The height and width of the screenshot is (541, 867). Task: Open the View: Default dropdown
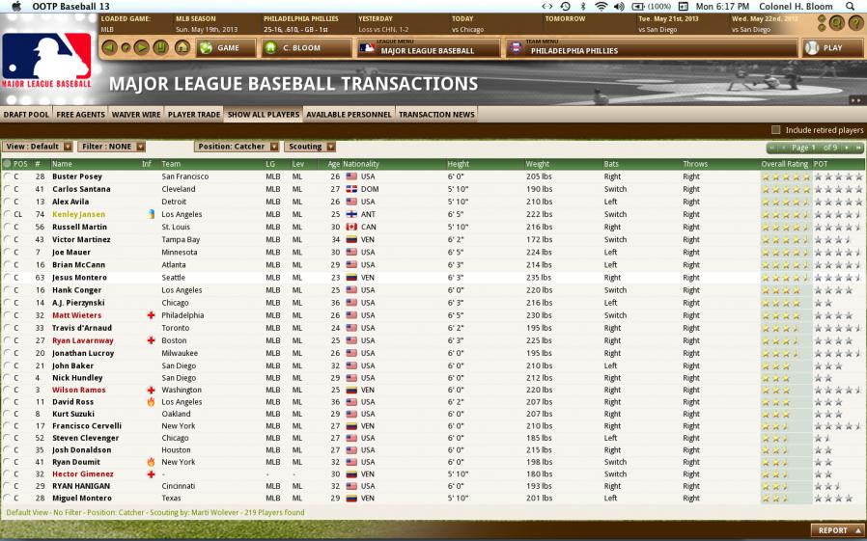click(x=38, y=147)
